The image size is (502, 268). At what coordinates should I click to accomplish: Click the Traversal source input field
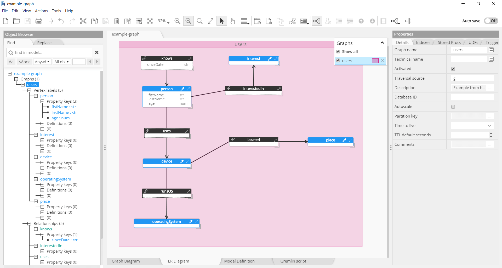point(472,78)
